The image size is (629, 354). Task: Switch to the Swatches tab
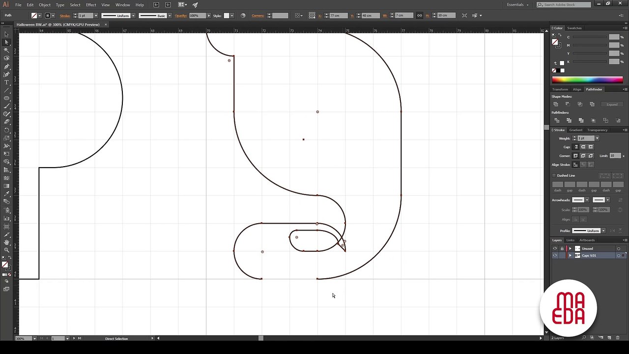pos(574,28)
